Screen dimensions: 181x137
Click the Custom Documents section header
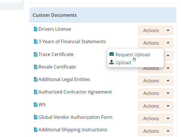[x=103, y=15]
